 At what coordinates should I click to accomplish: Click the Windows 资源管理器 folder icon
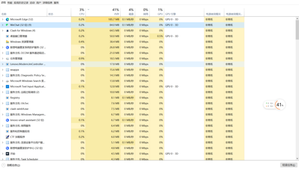click(7, 42)
